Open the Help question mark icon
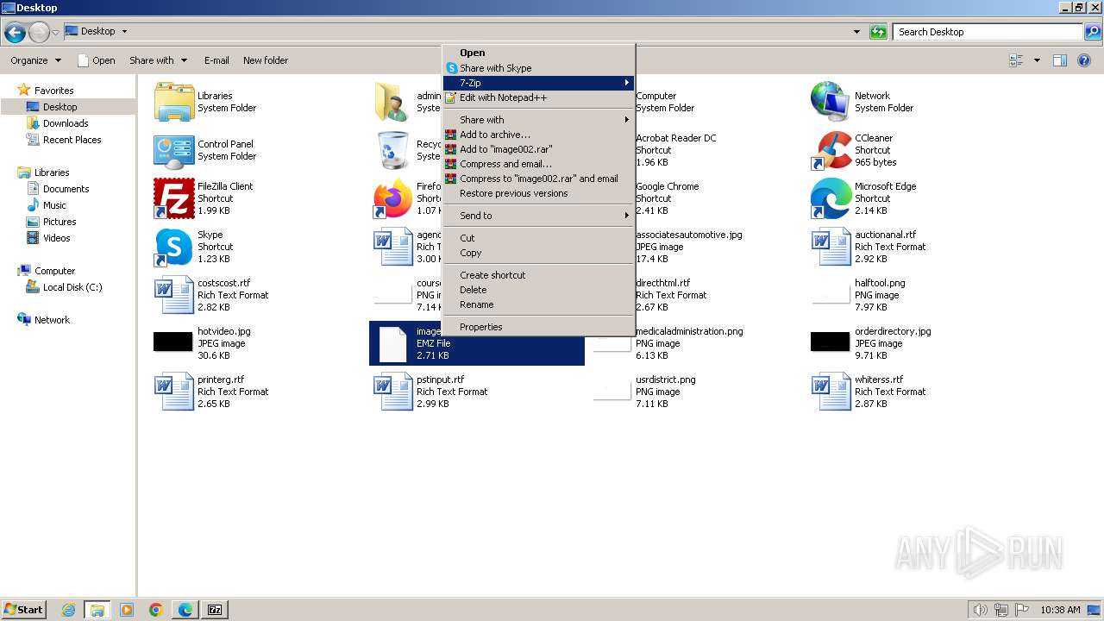 tap(1084, 60)
